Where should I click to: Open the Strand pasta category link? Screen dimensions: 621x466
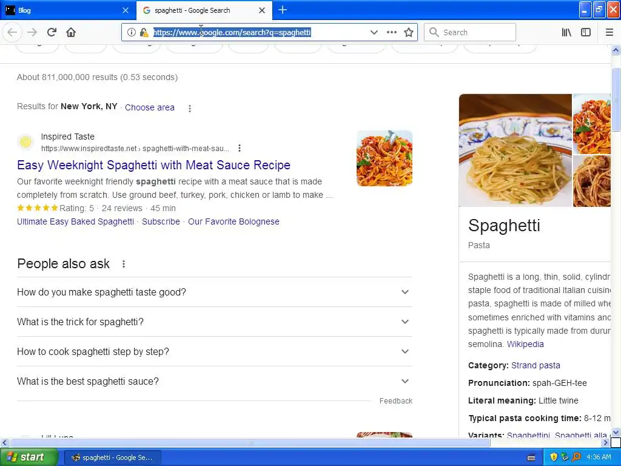coord(535,365)
